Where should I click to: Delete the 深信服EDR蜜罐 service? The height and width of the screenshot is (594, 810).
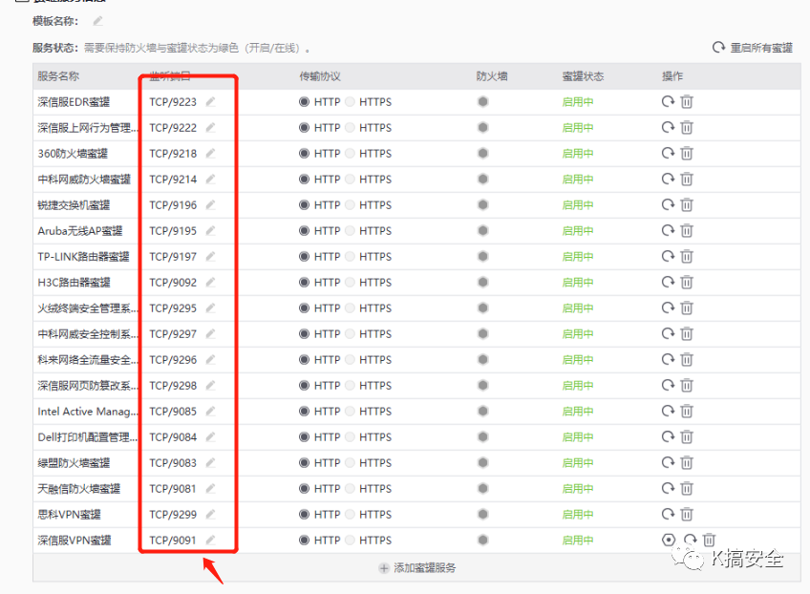click(x=687, y=102)
